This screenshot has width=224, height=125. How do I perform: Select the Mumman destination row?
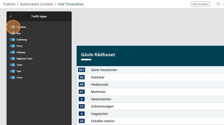(150, 92)
